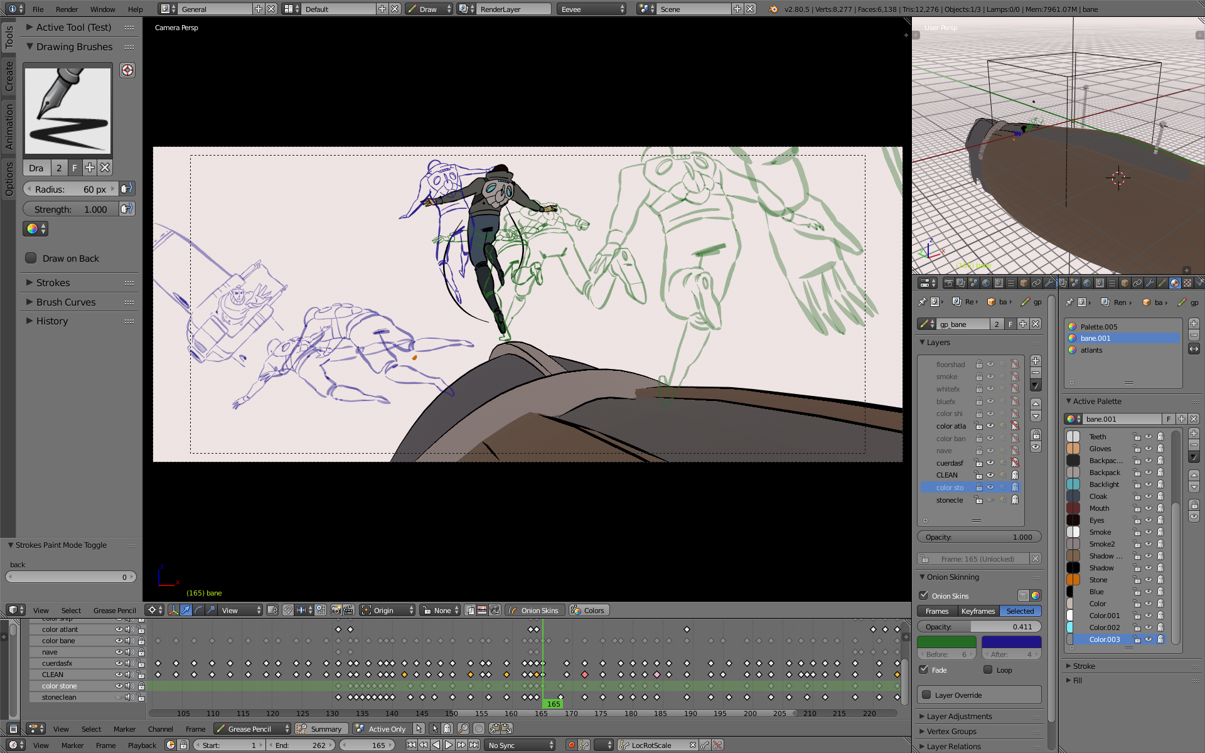This screenshot has width=1205, height=753.
Task: Click the brush preview thumbnail
Action: 68,111
